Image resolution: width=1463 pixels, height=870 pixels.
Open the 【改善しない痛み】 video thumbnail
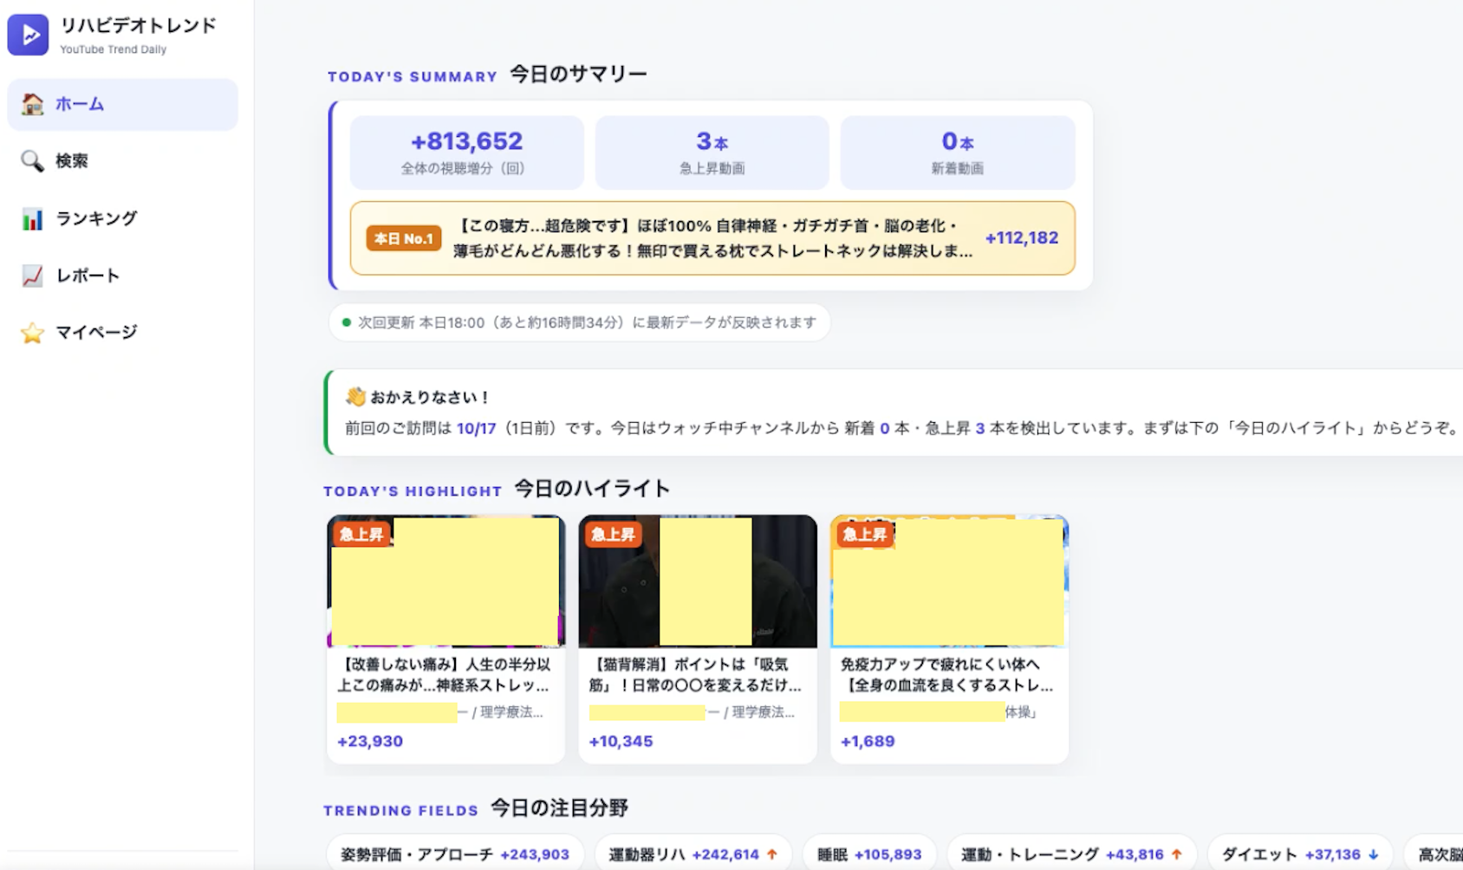click(445, 581)
